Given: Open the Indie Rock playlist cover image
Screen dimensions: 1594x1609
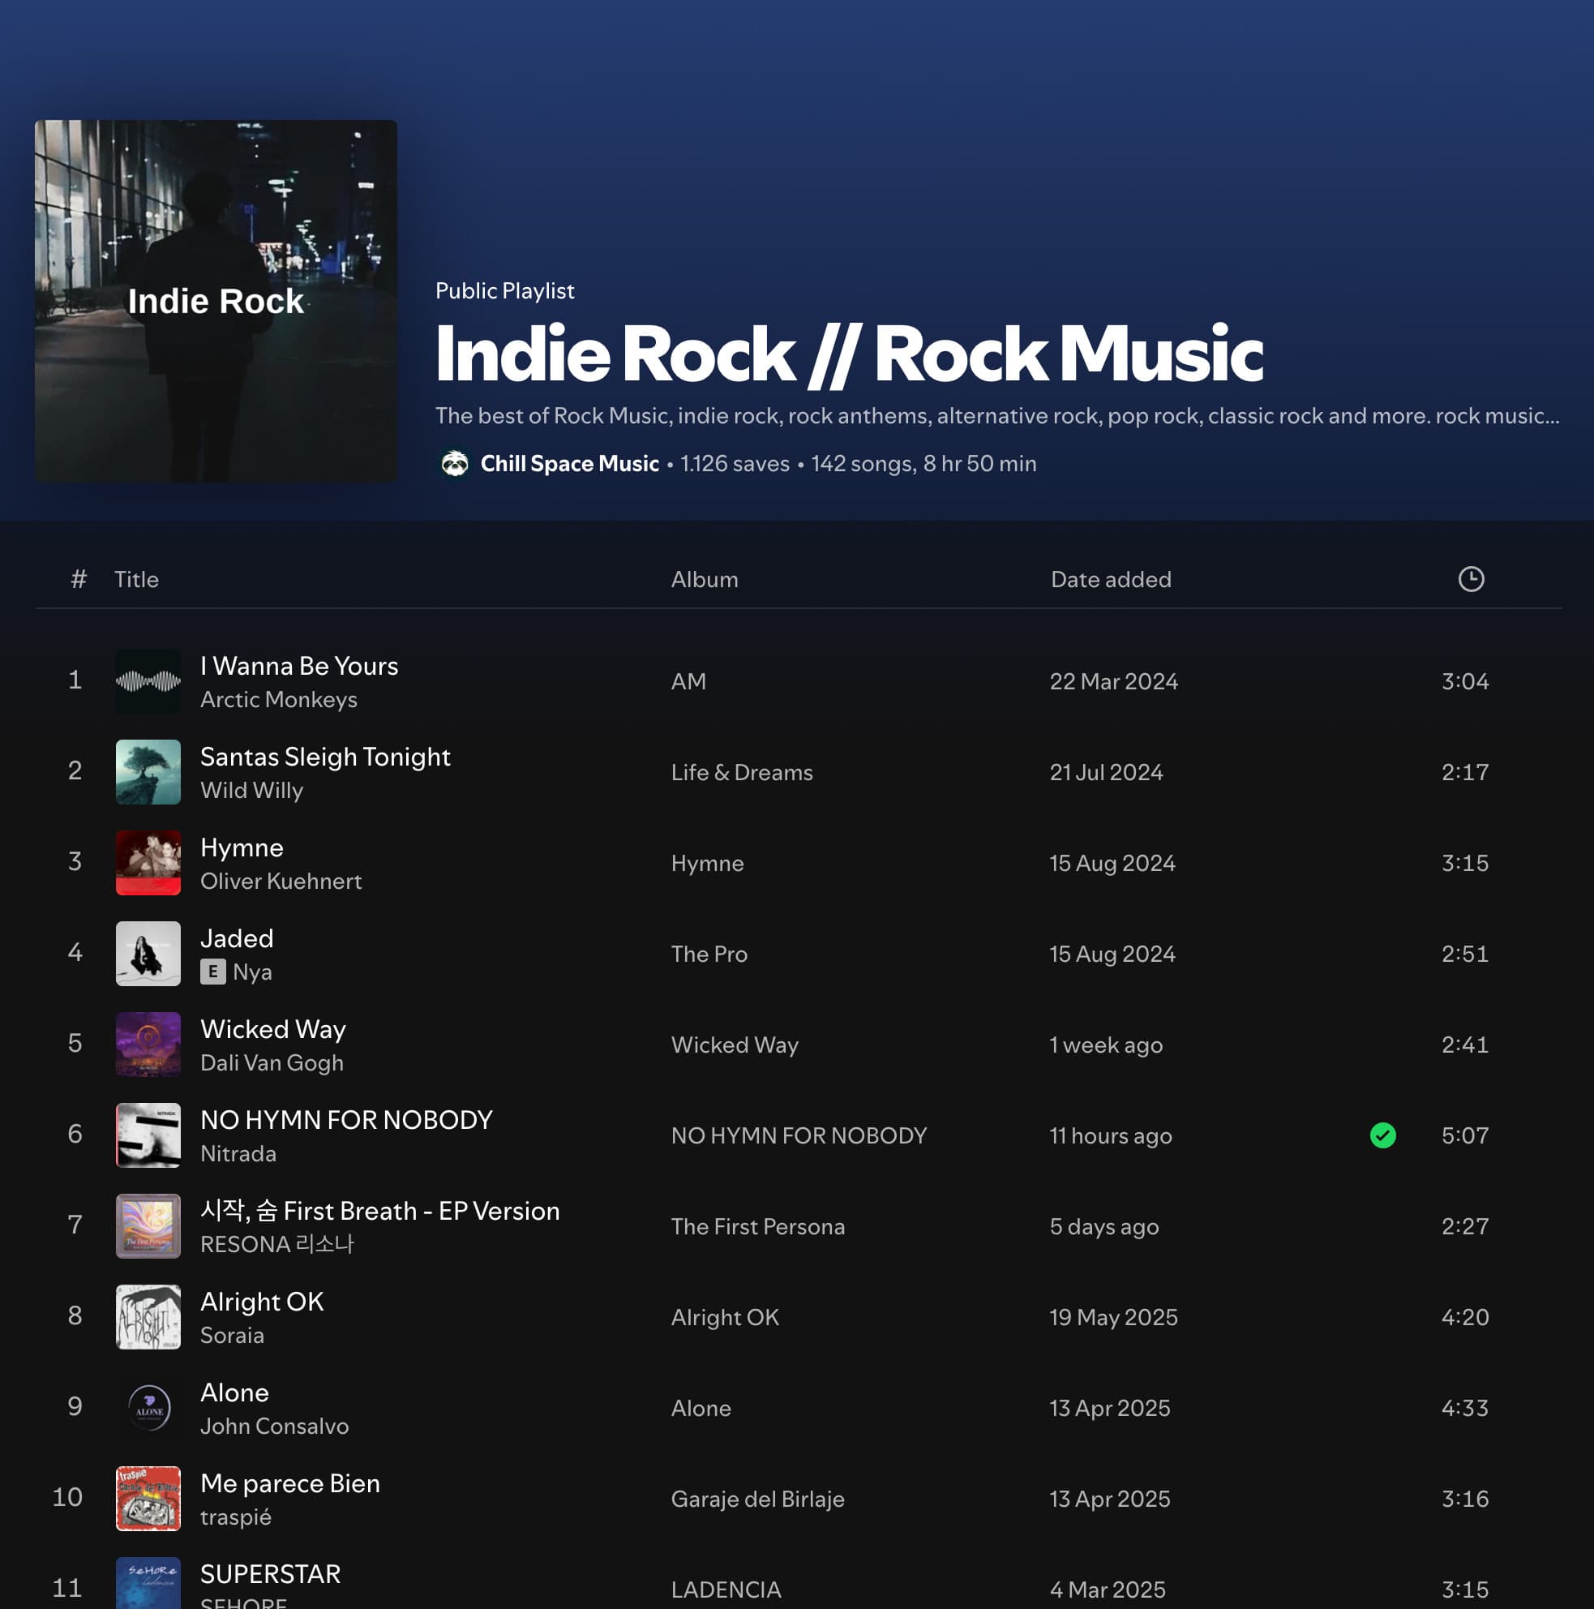Looking at the screenshot, I should click(x=216, y=301).
